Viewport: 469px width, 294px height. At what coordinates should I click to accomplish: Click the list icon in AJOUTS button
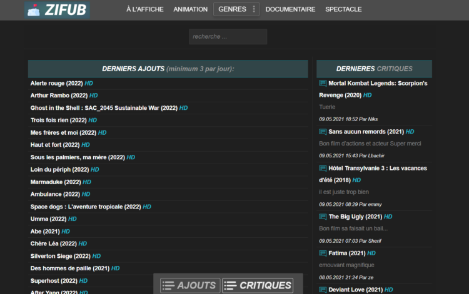coord(168,285)
